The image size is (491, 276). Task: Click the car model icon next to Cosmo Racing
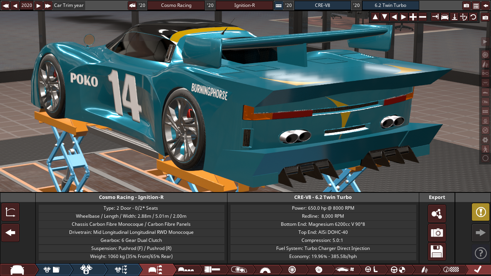[132, 5]
